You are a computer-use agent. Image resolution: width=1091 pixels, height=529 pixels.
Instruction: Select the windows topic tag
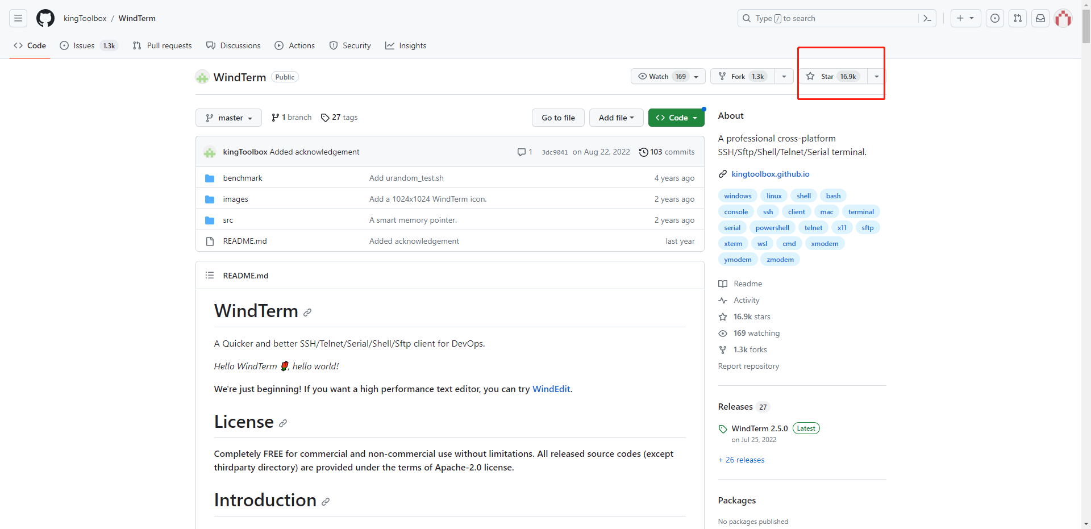coord(738,196)
